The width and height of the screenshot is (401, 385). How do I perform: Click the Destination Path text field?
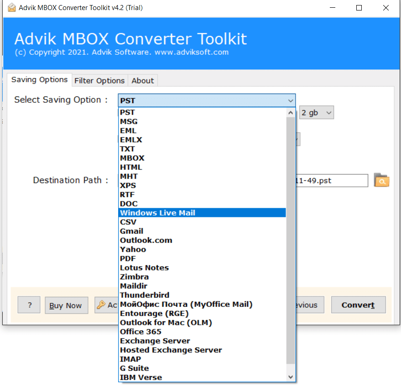click(x=332, y=180)
